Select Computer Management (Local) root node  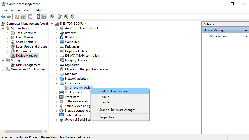click(27, 23)
